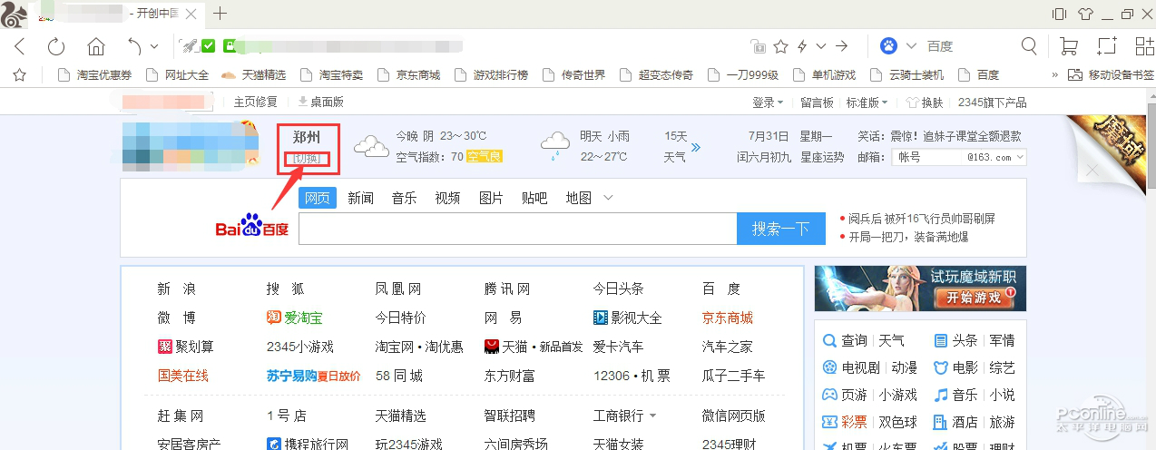Bookmark page with address bar star
Image resolution: width=1156 pixels, height=450 pixels.
tap(780, 46)
